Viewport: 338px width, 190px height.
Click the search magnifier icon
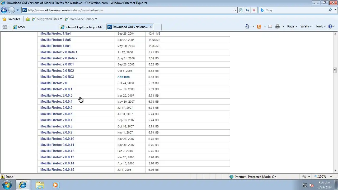pos(330,10)
